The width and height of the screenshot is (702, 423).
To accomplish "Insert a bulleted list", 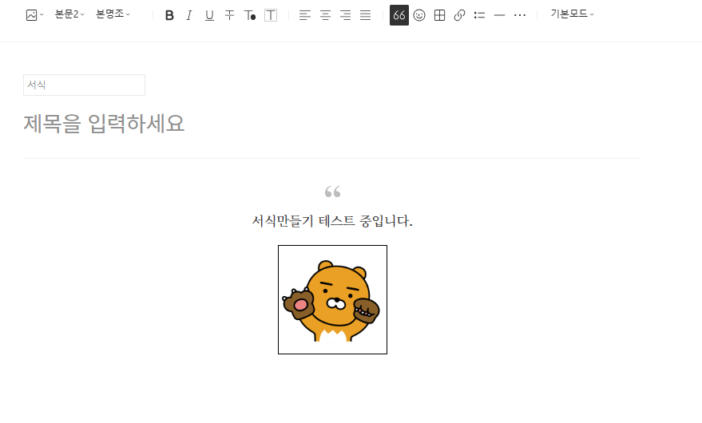I will pos(479,15).
